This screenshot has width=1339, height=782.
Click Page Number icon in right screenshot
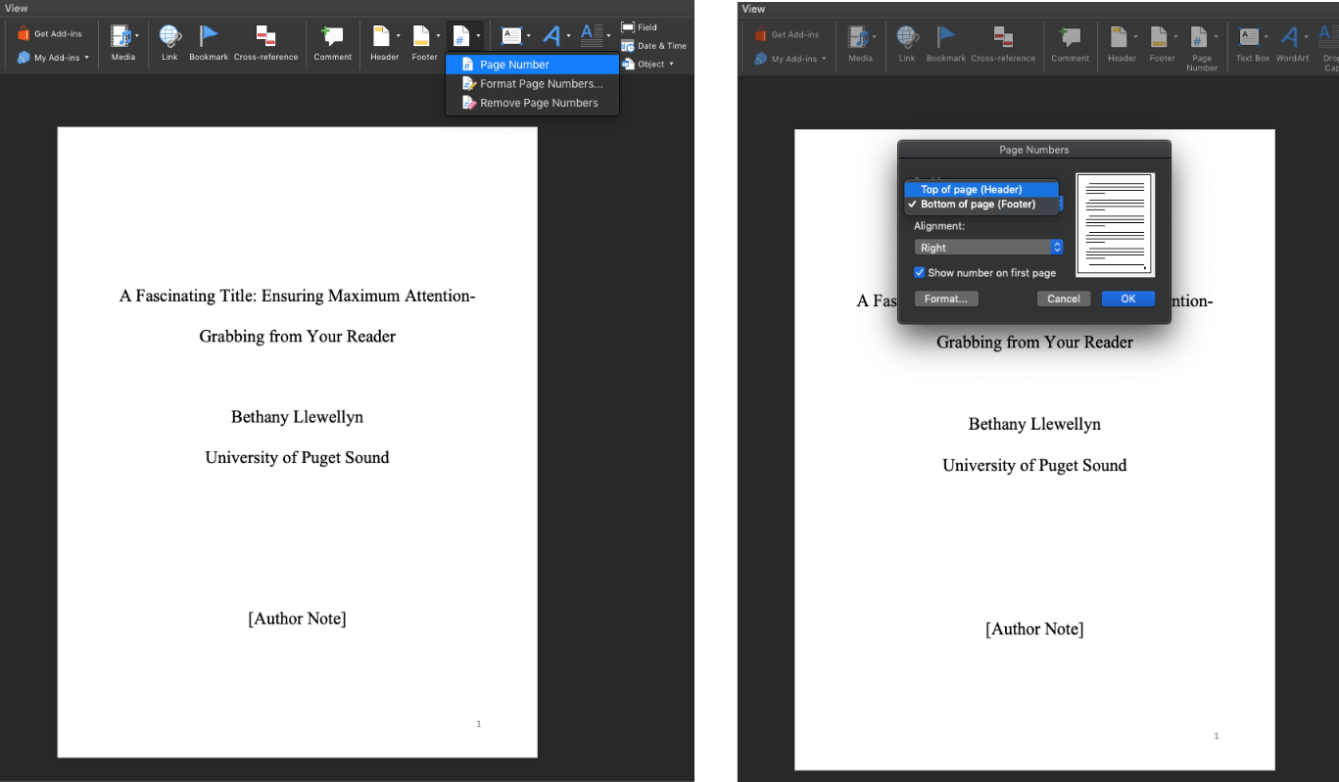tap(1199, 37)
